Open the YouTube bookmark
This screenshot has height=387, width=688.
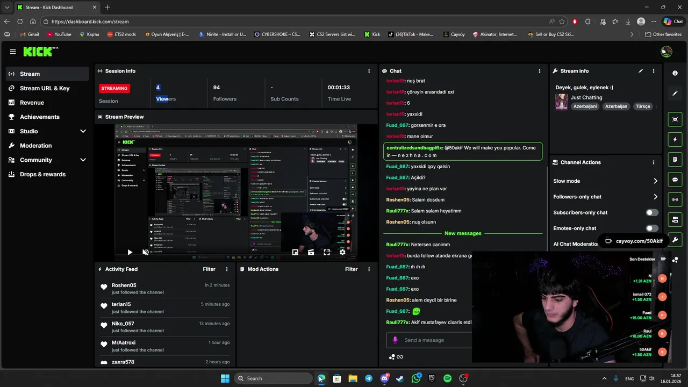click(59, 34)
